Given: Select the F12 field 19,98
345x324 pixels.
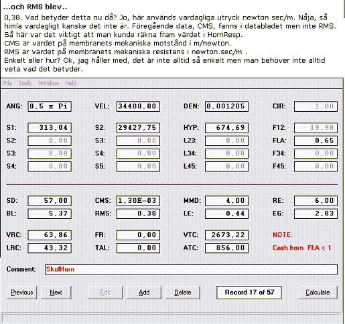Looking at the screenshot, I should point(316,128).
